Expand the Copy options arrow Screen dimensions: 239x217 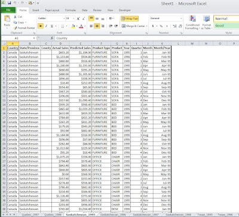(x=26, y=22)
